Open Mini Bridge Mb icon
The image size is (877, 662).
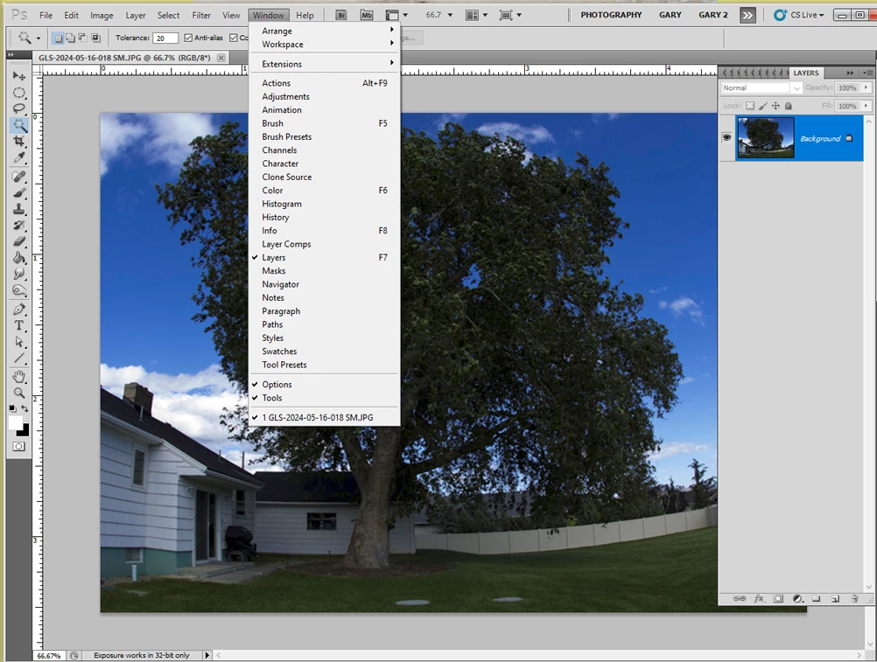coord(367,15)
